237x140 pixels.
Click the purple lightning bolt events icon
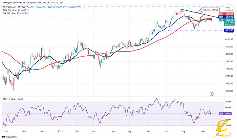(212, 94)
